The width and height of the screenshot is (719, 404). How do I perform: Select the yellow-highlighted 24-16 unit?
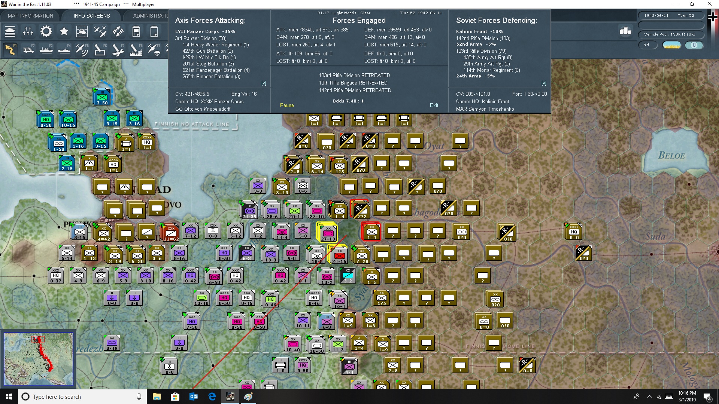click(339, 254)
